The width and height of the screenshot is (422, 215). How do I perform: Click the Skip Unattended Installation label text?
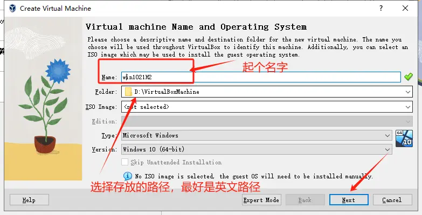pos(176,162)
